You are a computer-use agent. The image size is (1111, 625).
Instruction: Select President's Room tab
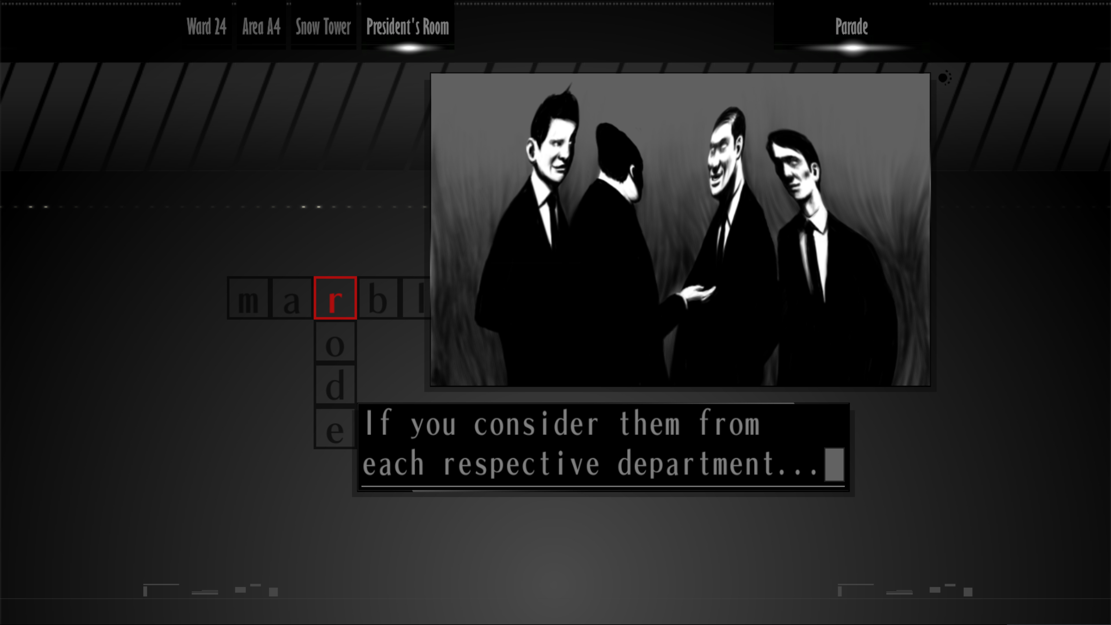tap(407, 27)
